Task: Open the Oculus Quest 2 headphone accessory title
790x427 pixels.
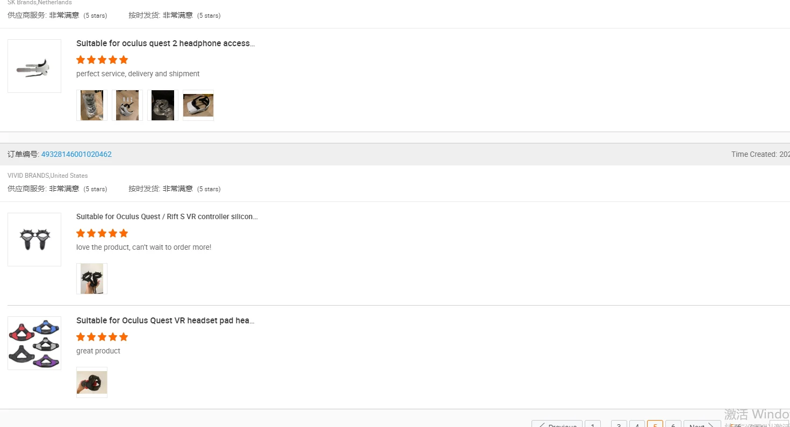Action: 166,44
